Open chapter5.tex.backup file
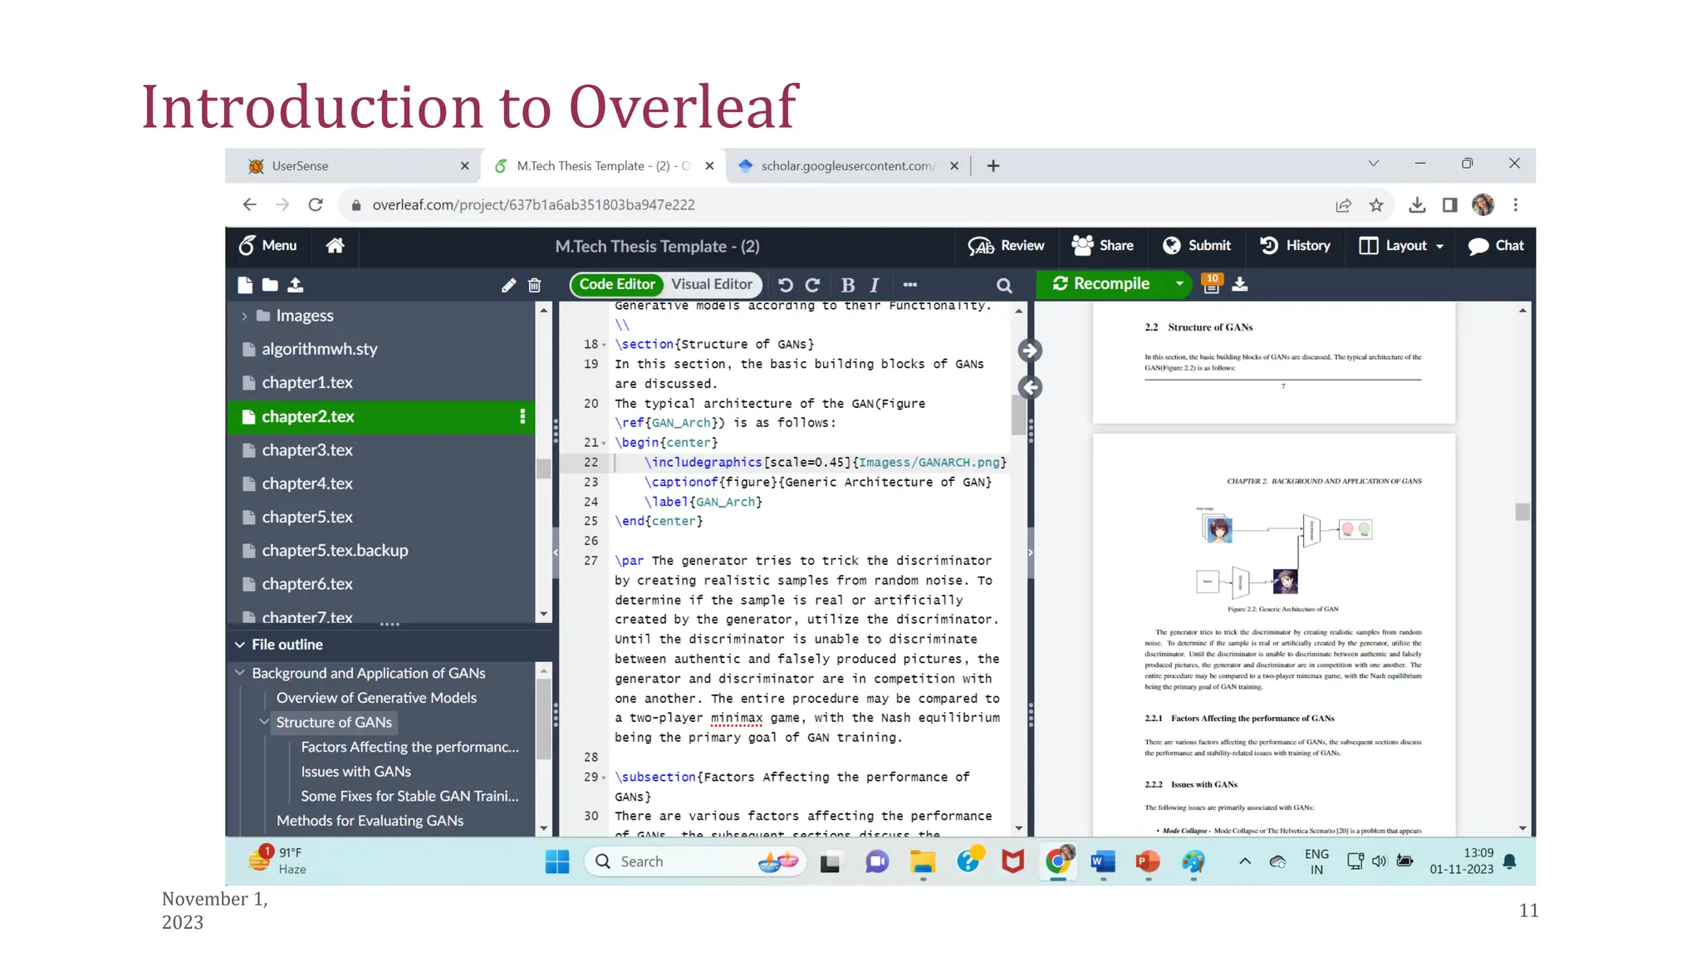The image size is (1701, 957). (335, 550)
